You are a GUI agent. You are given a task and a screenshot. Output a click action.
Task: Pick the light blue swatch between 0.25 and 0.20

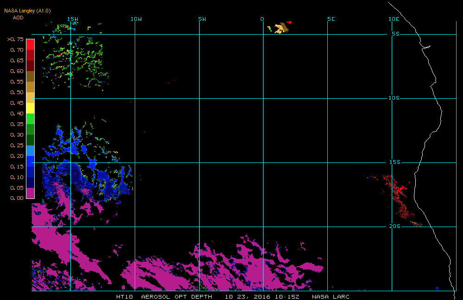click(x=31, y=150)
